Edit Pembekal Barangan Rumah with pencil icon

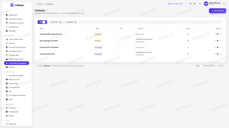(215, 34)
